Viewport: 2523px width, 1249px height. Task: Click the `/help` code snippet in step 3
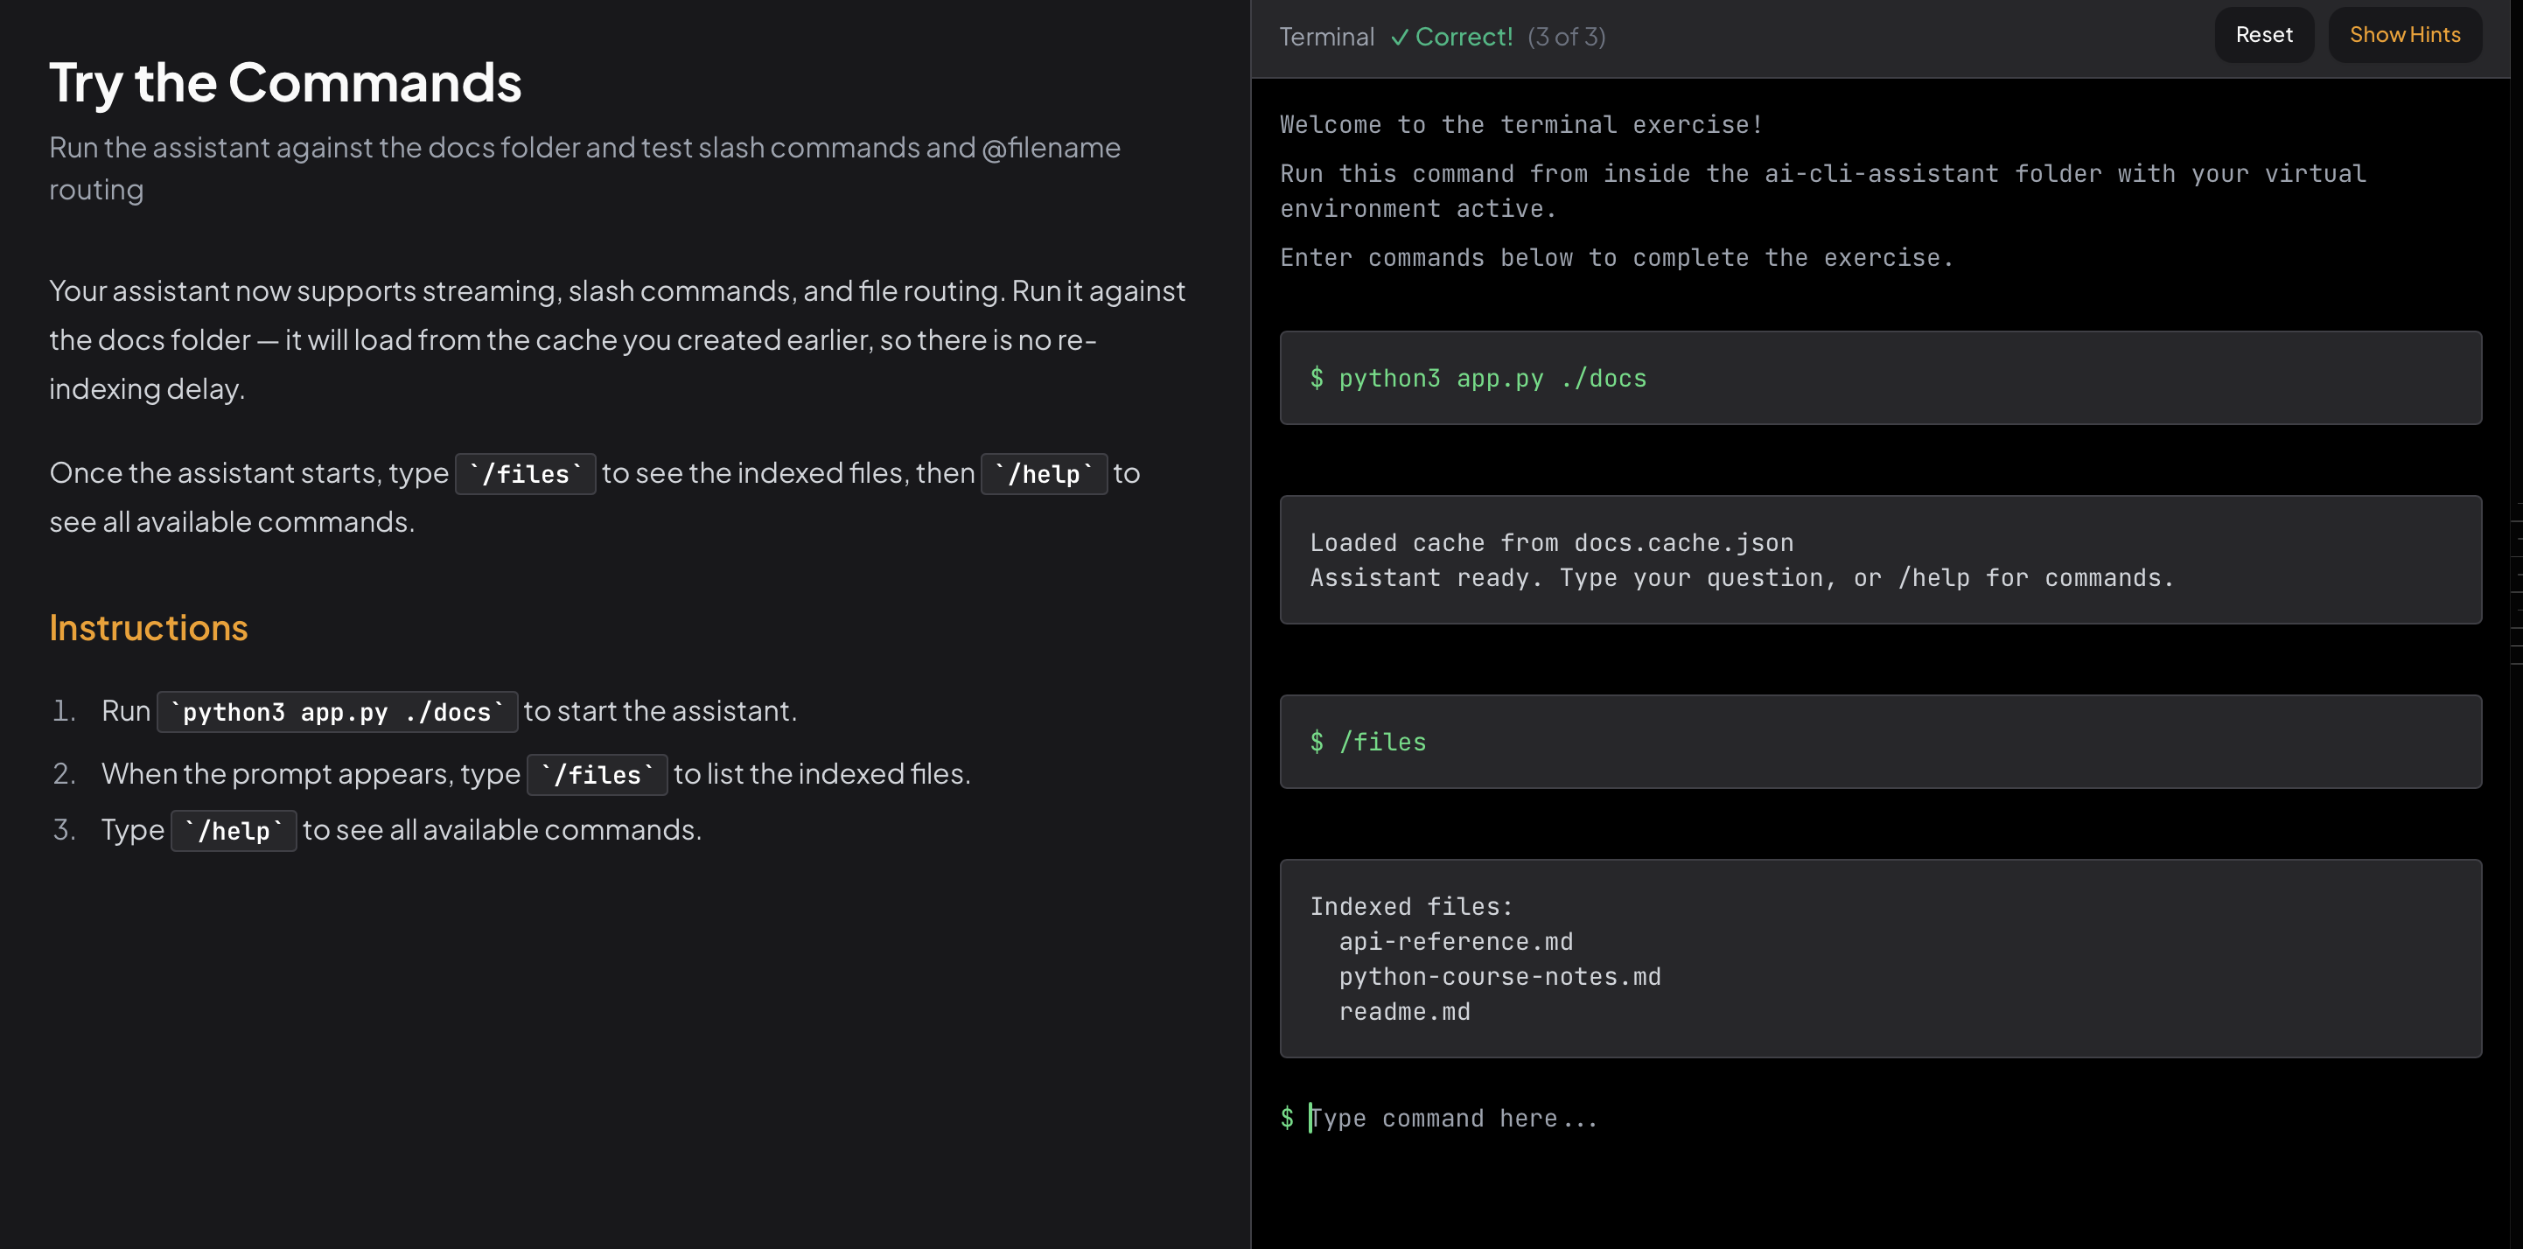point(233,831)
